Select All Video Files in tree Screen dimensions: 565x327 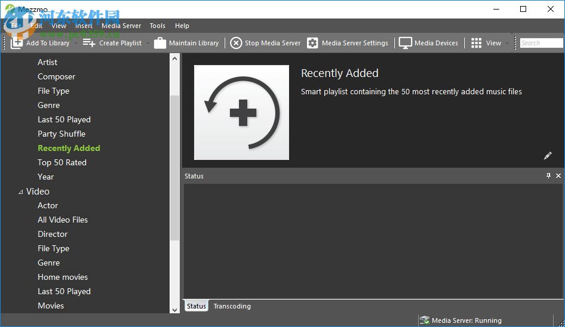pos(63,220)
